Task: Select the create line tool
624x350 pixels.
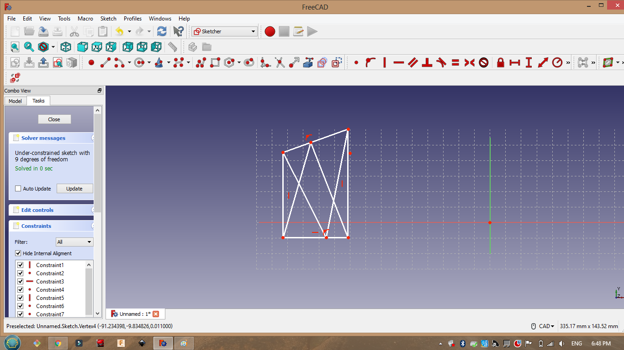Action: [x=106, y=62]
